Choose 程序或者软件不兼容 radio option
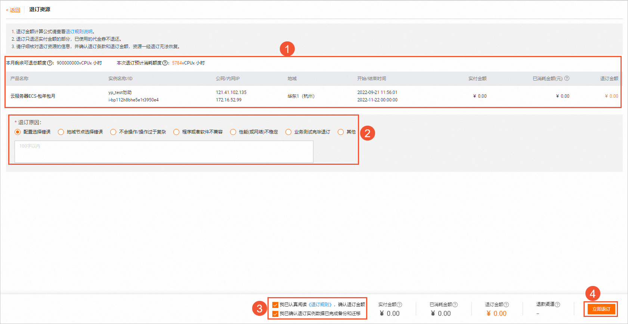This screenshot has height=324, width=628. [176, 132]
